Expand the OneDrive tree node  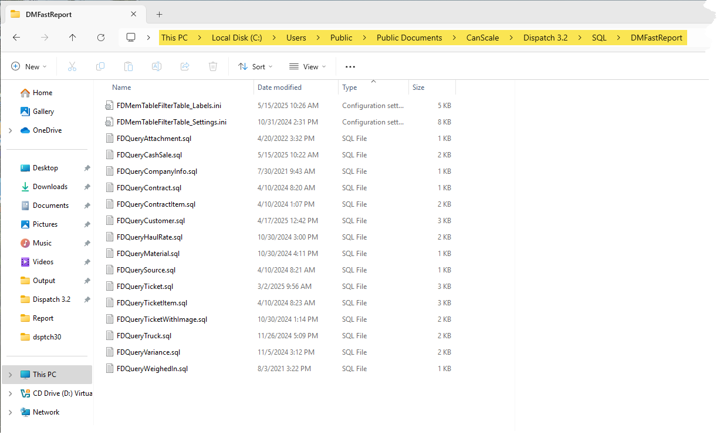point(10,130)
